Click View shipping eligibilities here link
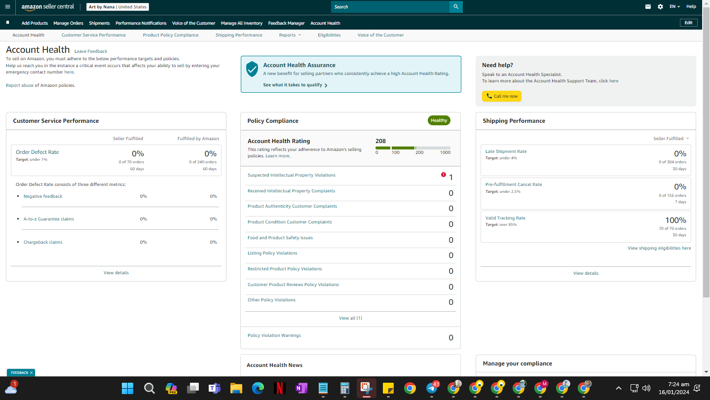Image resolution: width=710 pixels, height=400 pixels. pyautogui.click(x=659, y=248)
